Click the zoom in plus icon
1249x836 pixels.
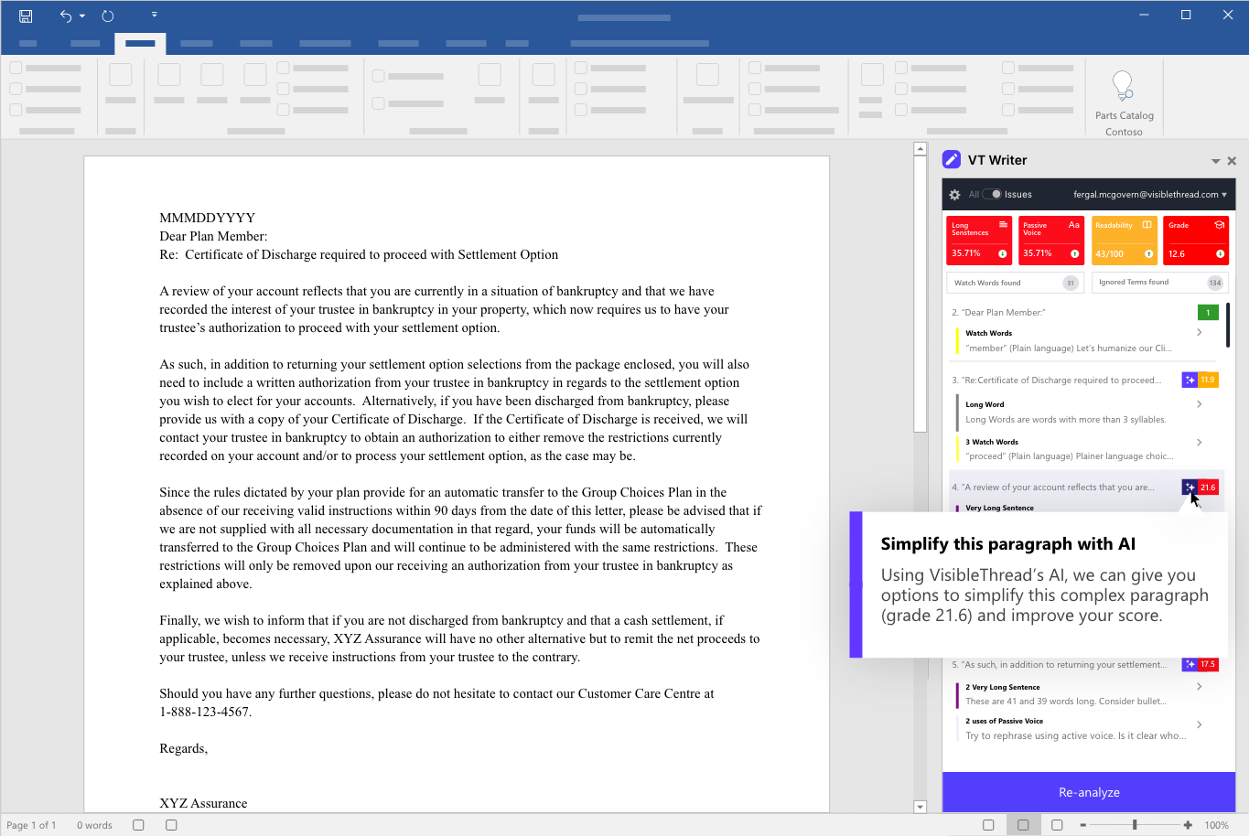pos(1188,825)
